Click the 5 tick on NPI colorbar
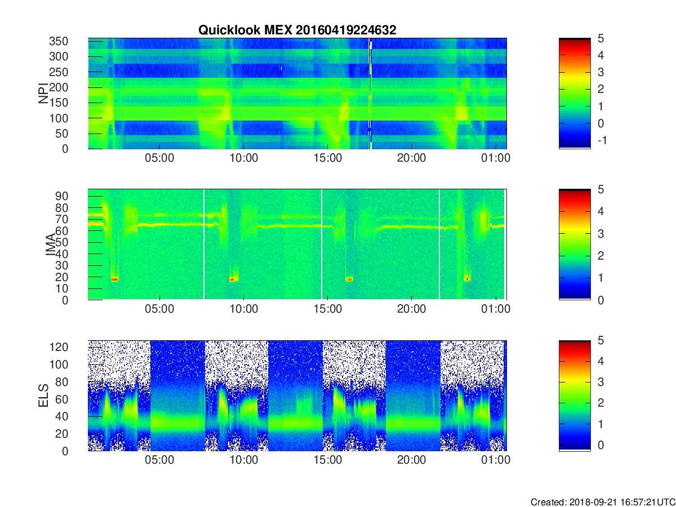 [601, 38]
